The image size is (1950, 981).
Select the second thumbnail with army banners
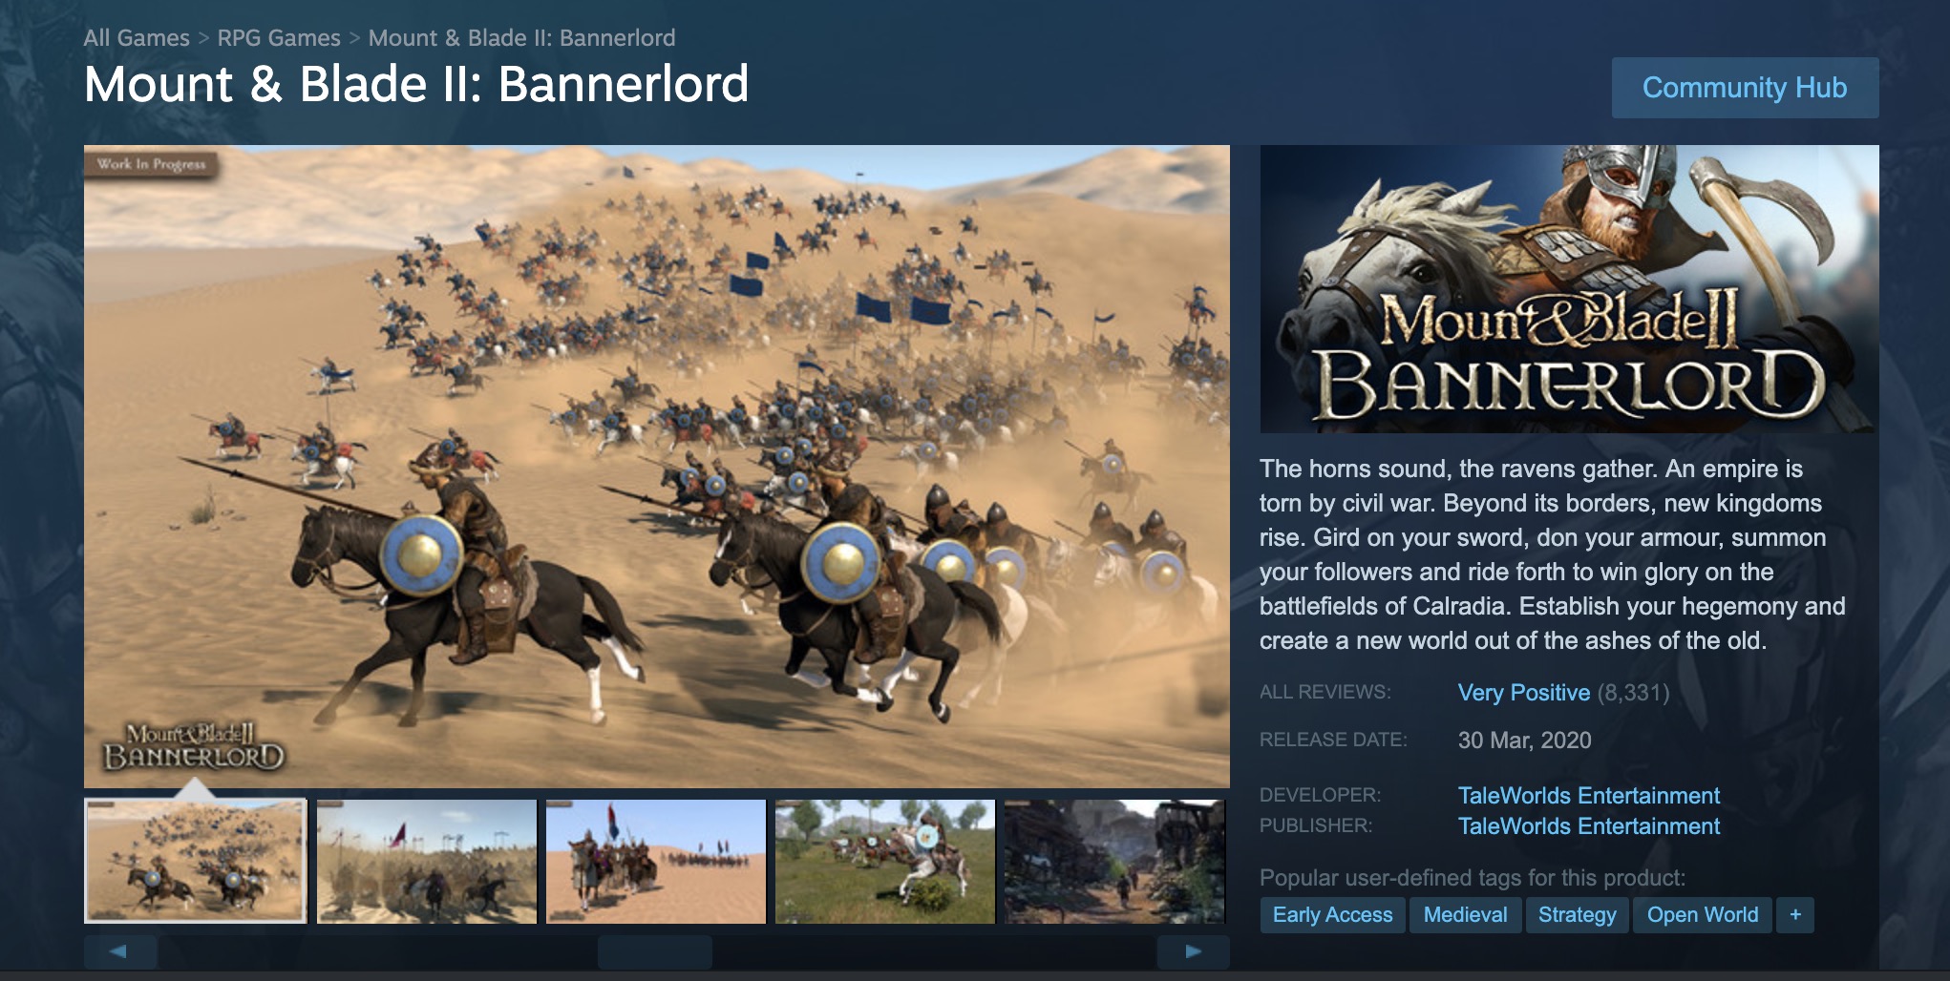coord(427,862)
